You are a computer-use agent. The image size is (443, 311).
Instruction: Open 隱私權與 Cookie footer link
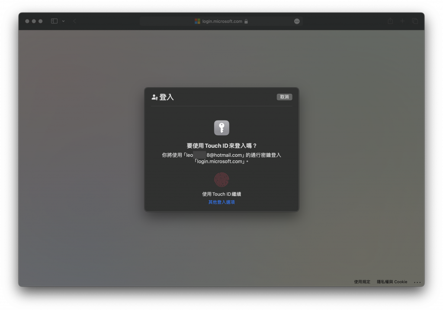392,282
